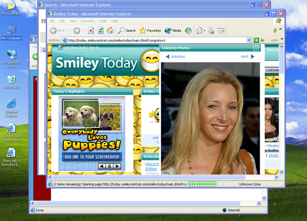Click the Back button in IE toolbar
This screenshot has width=307, height=221.
click(57, 31)
